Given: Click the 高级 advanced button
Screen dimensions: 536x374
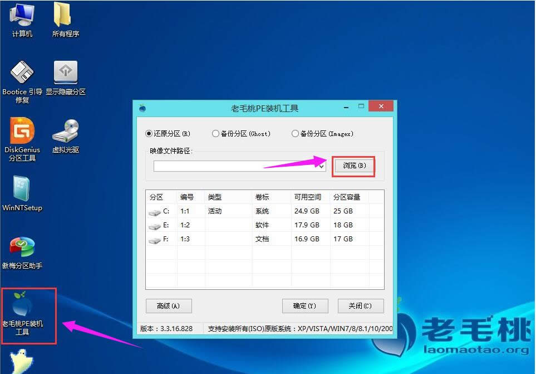Looking at the screenshot, I should (x=168, y=305).
